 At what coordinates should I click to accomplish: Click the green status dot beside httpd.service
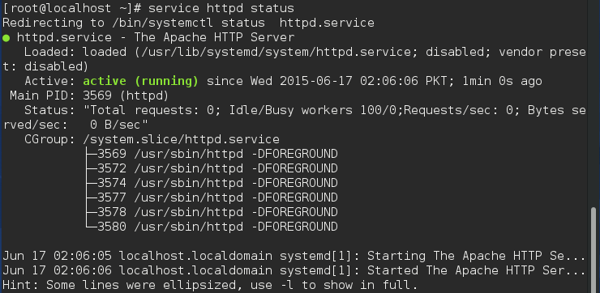6,38
